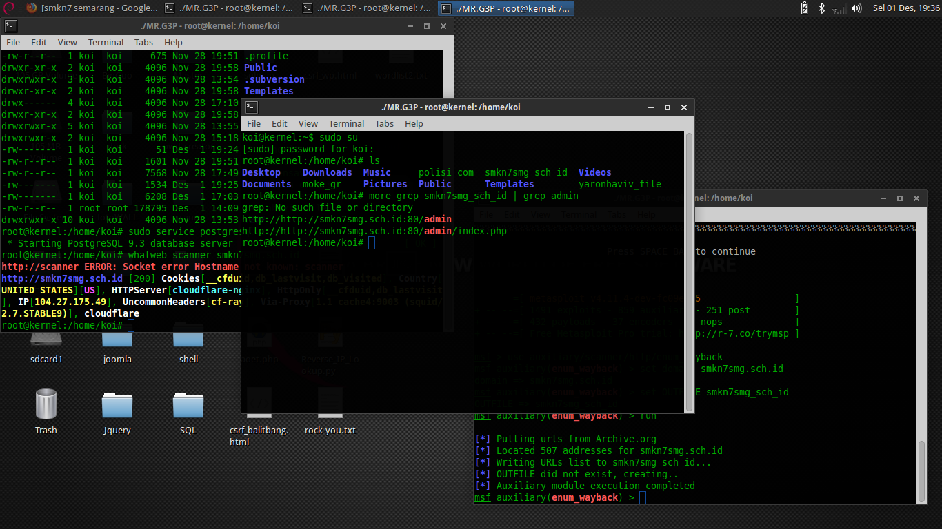Switch to the Firefox smkn7 semarang task
This screenshot has width=942, height=529.
(x=91, y=8)
